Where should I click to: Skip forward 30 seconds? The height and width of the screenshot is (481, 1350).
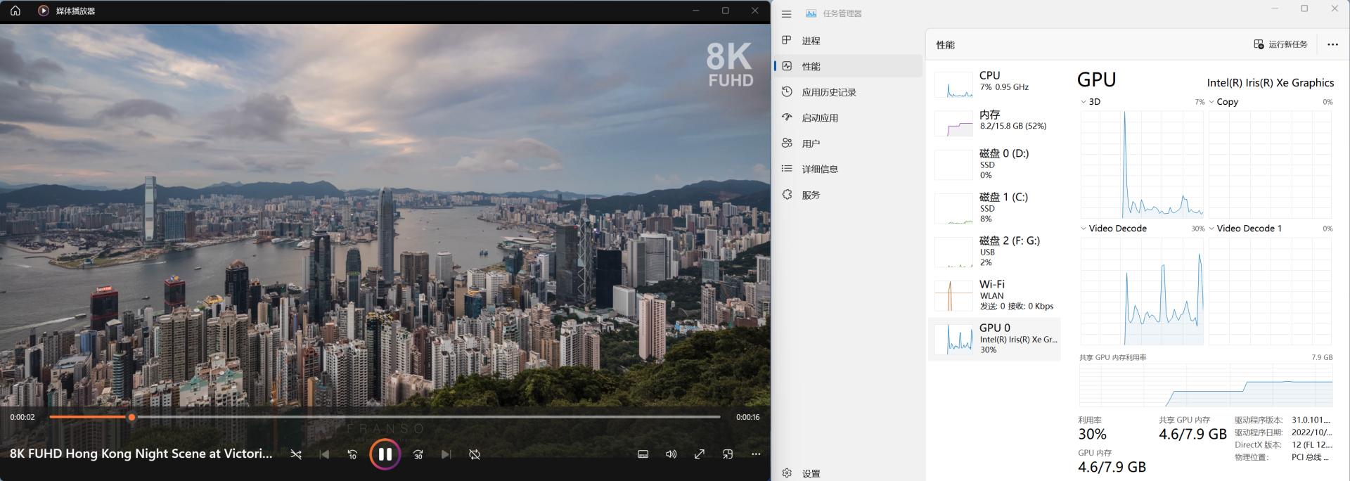pyautogui.click(x=418, y=454)
